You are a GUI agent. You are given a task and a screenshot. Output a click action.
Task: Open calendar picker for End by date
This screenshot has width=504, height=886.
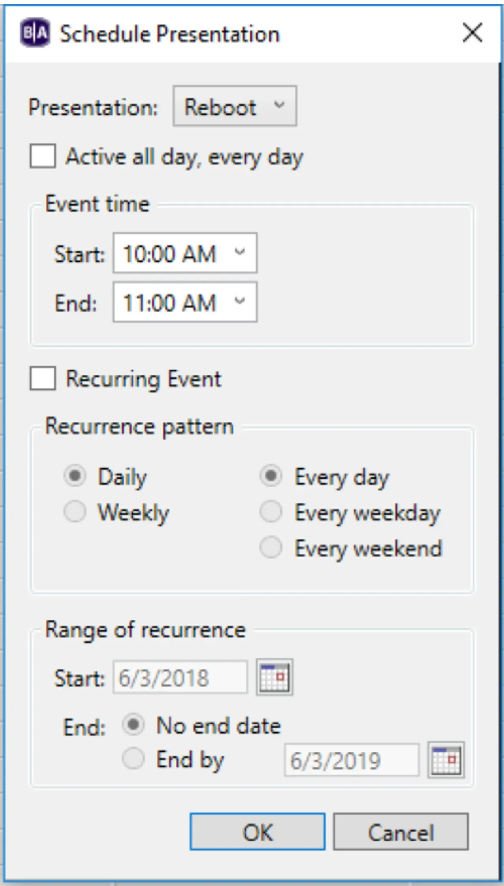click(x=446, y=760)
